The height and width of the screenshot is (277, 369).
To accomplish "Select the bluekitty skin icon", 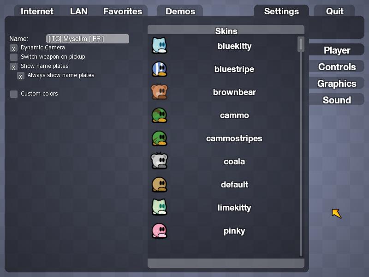I will (x=159, y=45).
